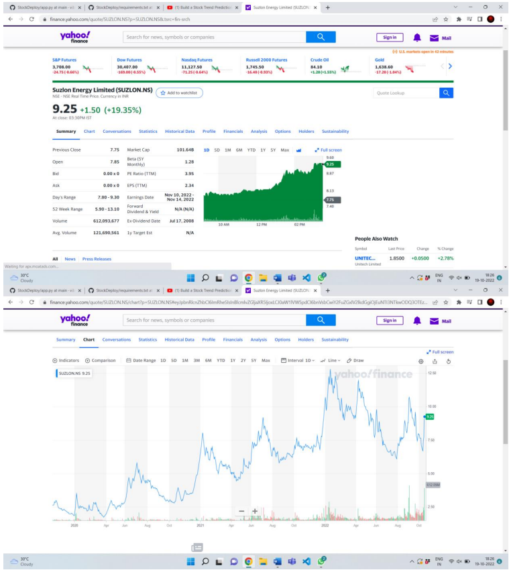
Task: Switch summary mini chart to 1M range
Action: (228, 150)
